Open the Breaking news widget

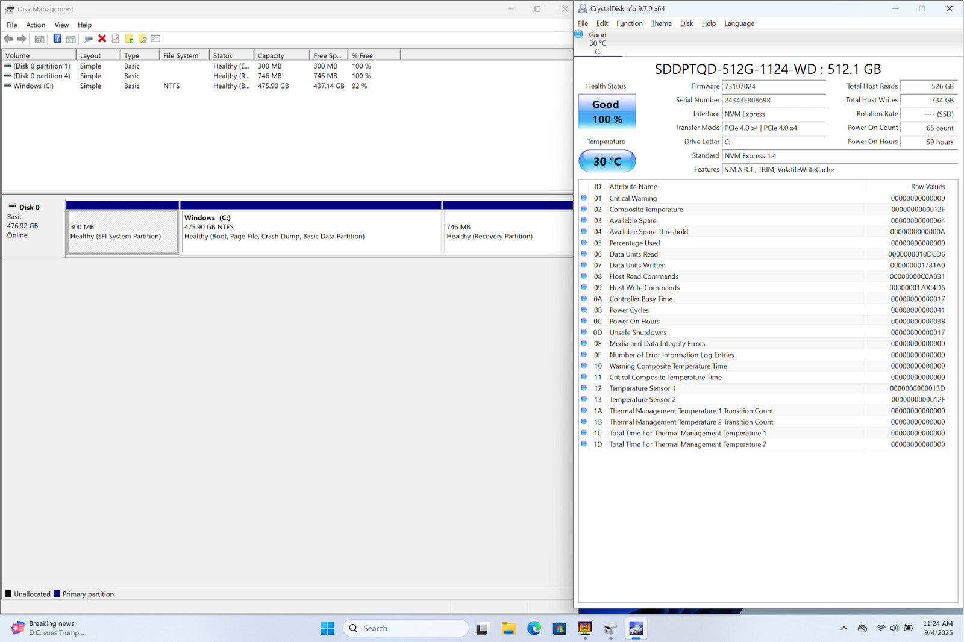point(48,628)
